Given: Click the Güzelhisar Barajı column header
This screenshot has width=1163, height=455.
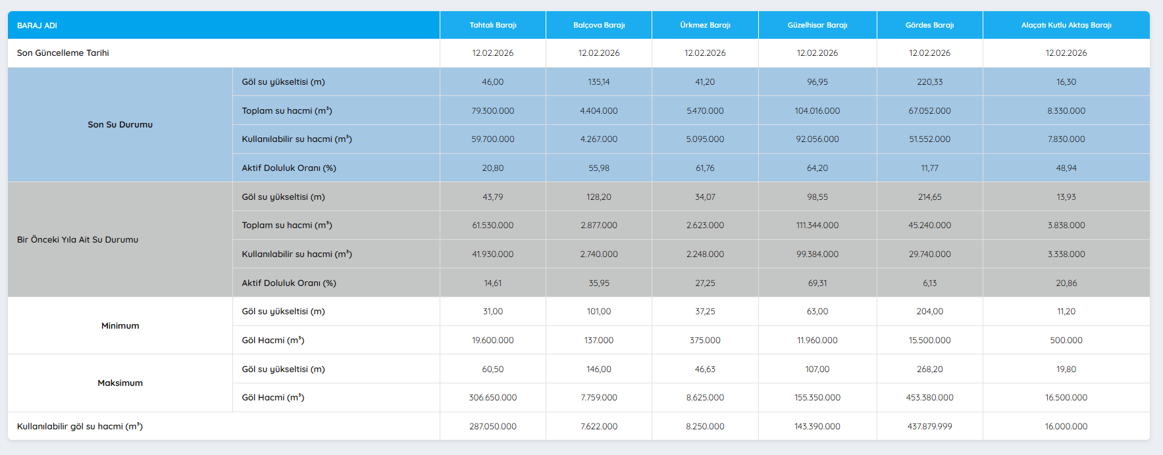Looking at the screenshot, I should pos(817,26).
